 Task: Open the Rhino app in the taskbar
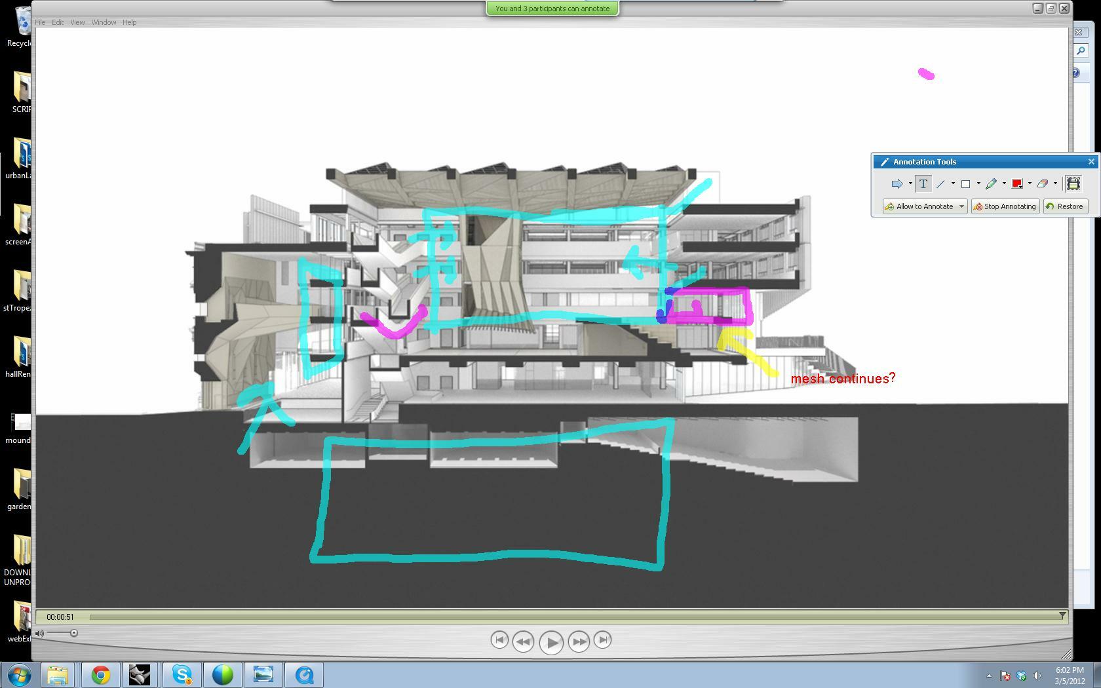(x=139, y=675)
